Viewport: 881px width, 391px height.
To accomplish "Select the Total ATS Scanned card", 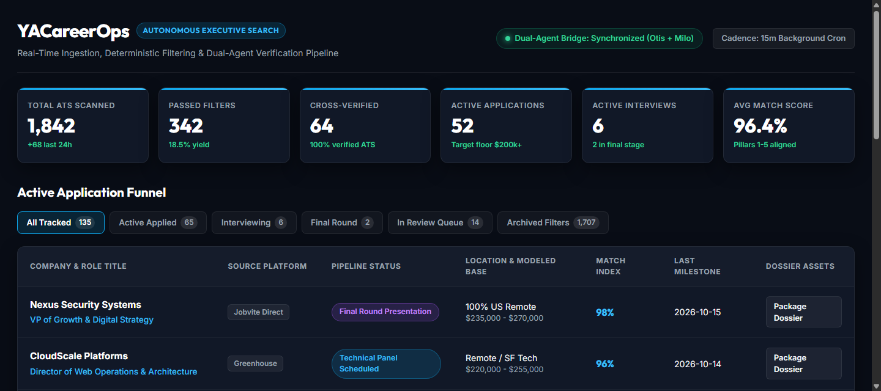I will (83, 125).
